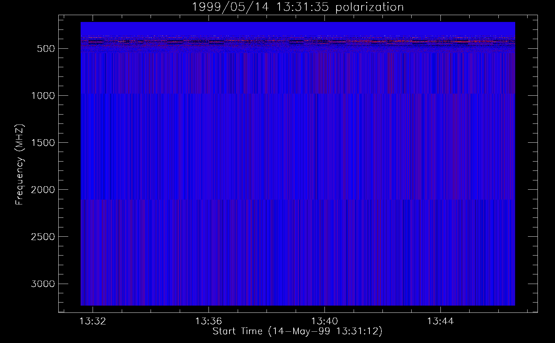Click the 13:44 time tick label

click(x=440, y=321)
